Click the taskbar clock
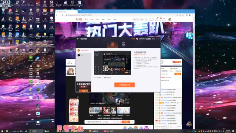Viewport: 236px width, 133px height. tap(228, 131)
